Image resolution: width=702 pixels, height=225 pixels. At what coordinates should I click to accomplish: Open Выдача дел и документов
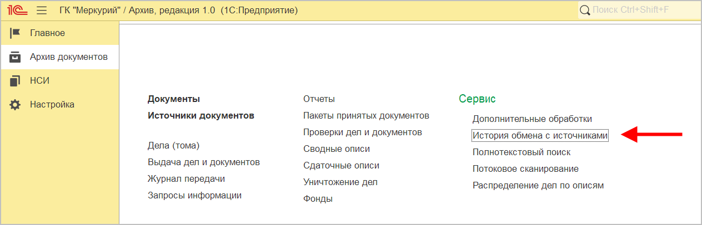[203, 162]
